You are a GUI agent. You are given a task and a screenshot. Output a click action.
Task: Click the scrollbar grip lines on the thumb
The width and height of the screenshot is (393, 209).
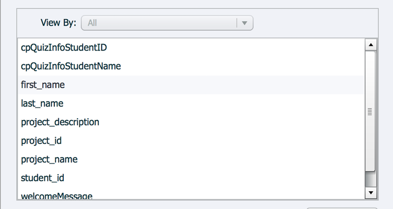(370, 112)
